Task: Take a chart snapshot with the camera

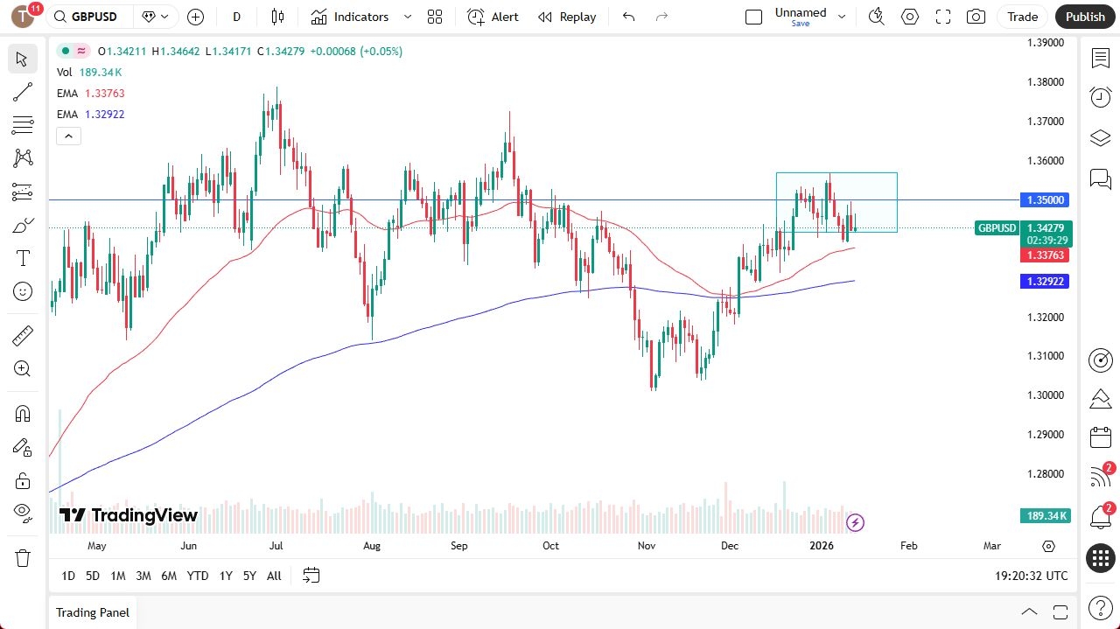Action: pos(976,17)
